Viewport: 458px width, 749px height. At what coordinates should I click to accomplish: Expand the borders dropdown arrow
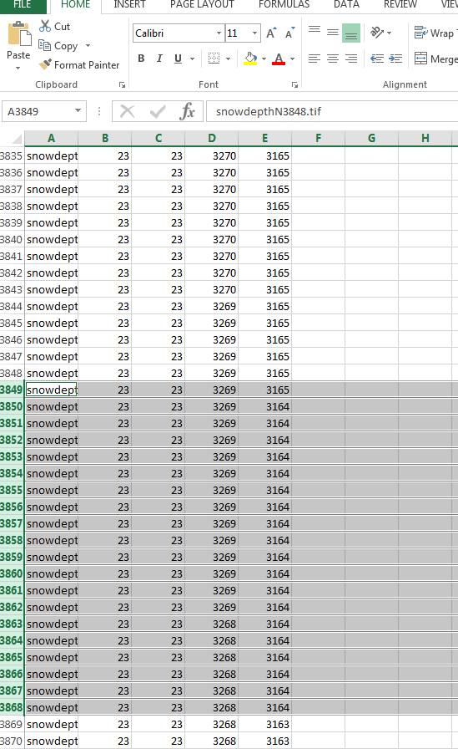(x=229, y=59)
